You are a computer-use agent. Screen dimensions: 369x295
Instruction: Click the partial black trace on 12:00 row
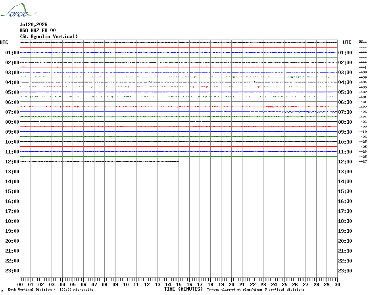[99, 161]
